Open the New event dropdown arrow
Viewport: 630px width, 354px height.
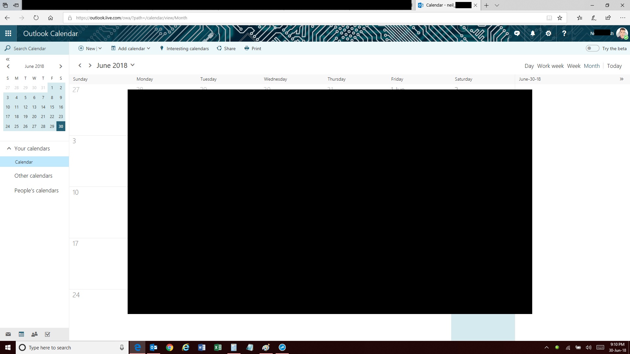click(x=100, y=49)
